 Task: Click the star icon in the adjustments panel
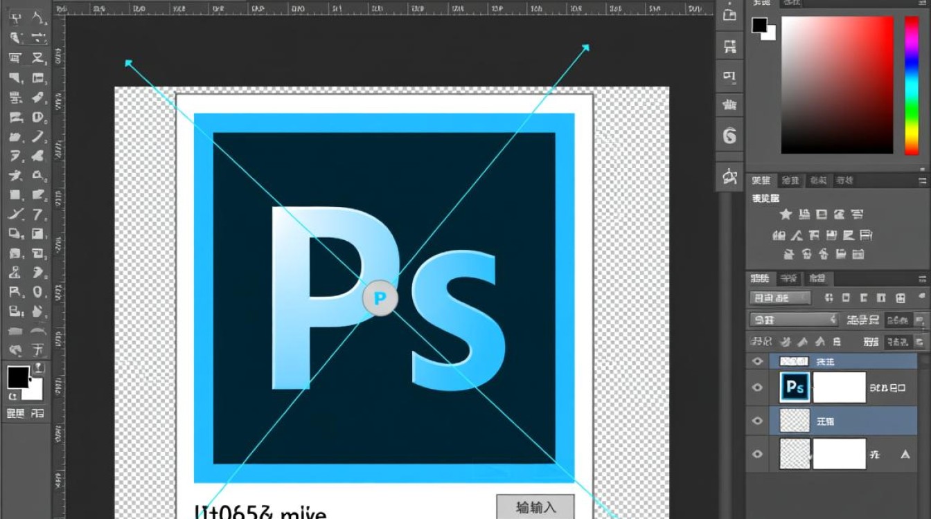[786, 215]
